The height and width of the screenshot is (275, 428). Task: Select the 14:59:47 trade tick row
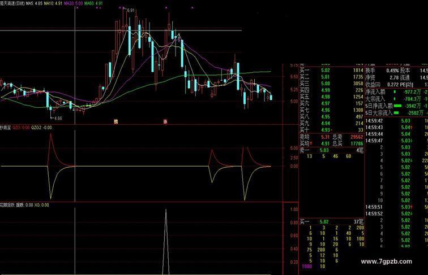tap(396, 141)
